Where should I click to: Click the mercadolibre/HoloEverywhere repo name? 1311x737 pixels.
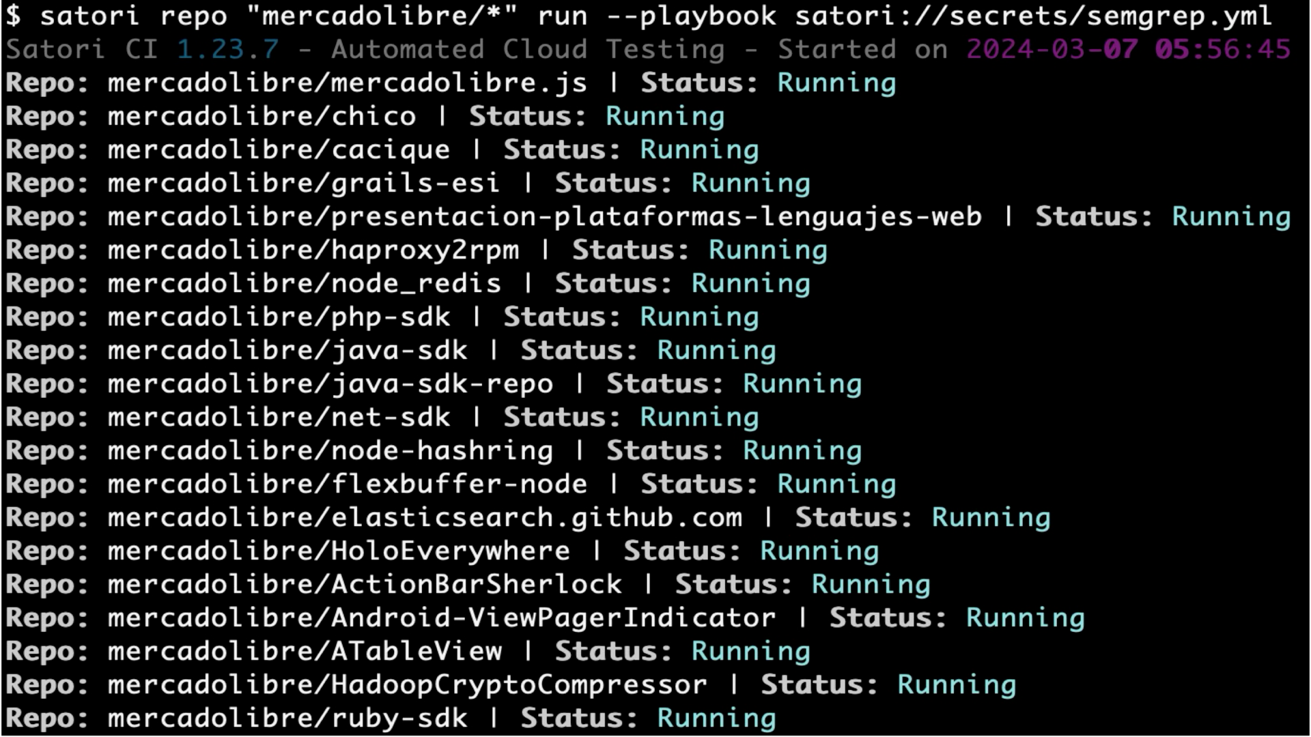point(339,551)
